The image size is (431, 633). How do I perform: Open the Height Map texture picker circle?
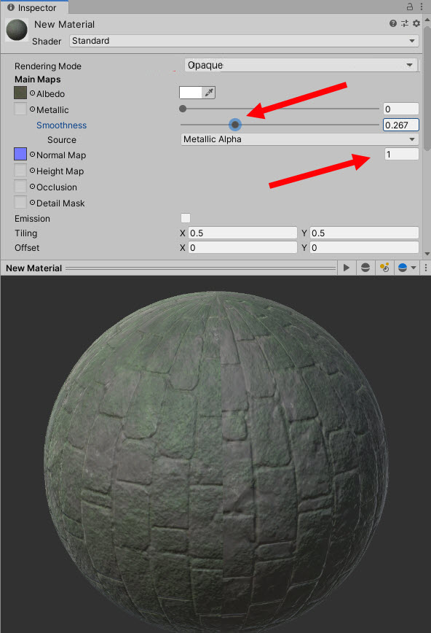point(32,171)
